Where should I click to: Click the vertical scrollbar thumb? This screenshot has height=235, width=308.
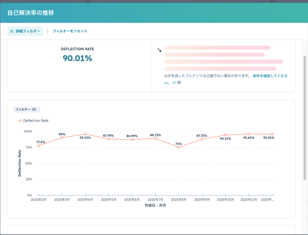coord(305,118)
